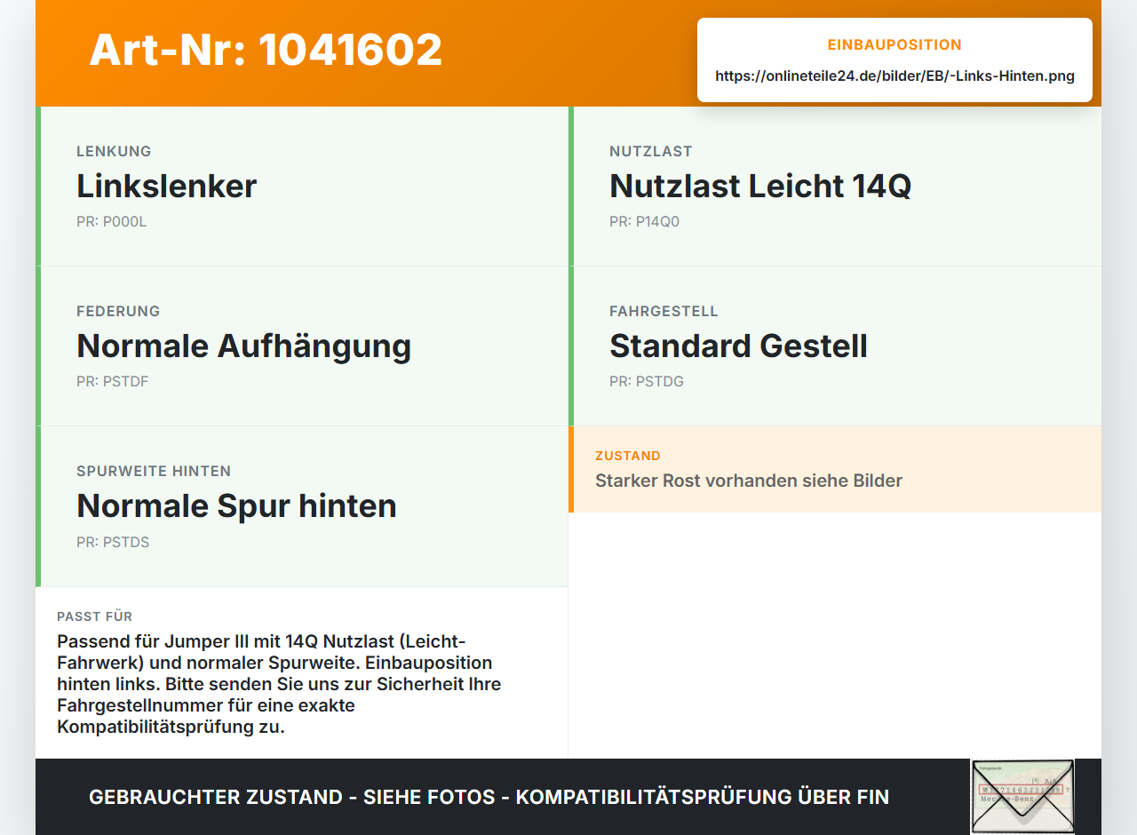Select the Art-Nr: 1041602 heading

tap(266, 50)
